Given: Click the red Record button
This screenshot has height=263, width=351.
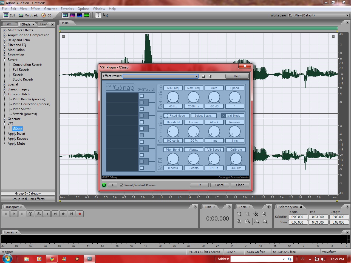Looking at the screenshot, I should [x=80, y=214].
